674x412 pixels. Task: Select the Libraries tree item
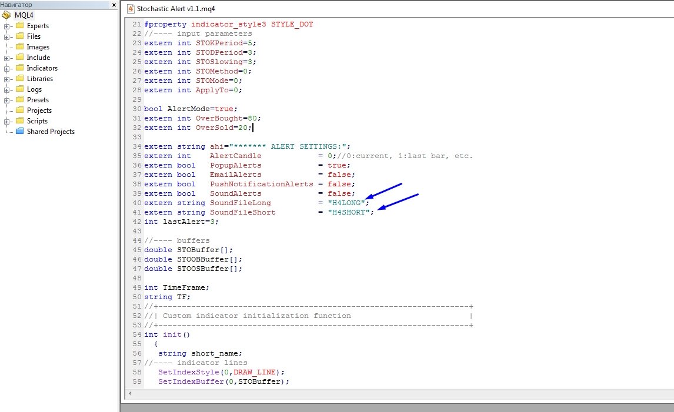(x=40, y=79)
